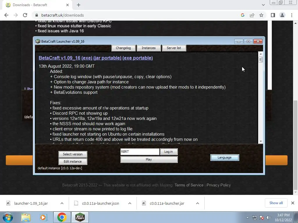Click BetaCraft Launcher title bar icon
Image resolution: width=298 pixels, height=223 pixels.
[x=38, y=41]
